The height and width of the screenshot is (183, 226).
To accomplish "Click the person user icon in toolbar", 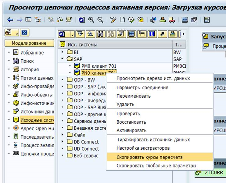I will point(163,20).
